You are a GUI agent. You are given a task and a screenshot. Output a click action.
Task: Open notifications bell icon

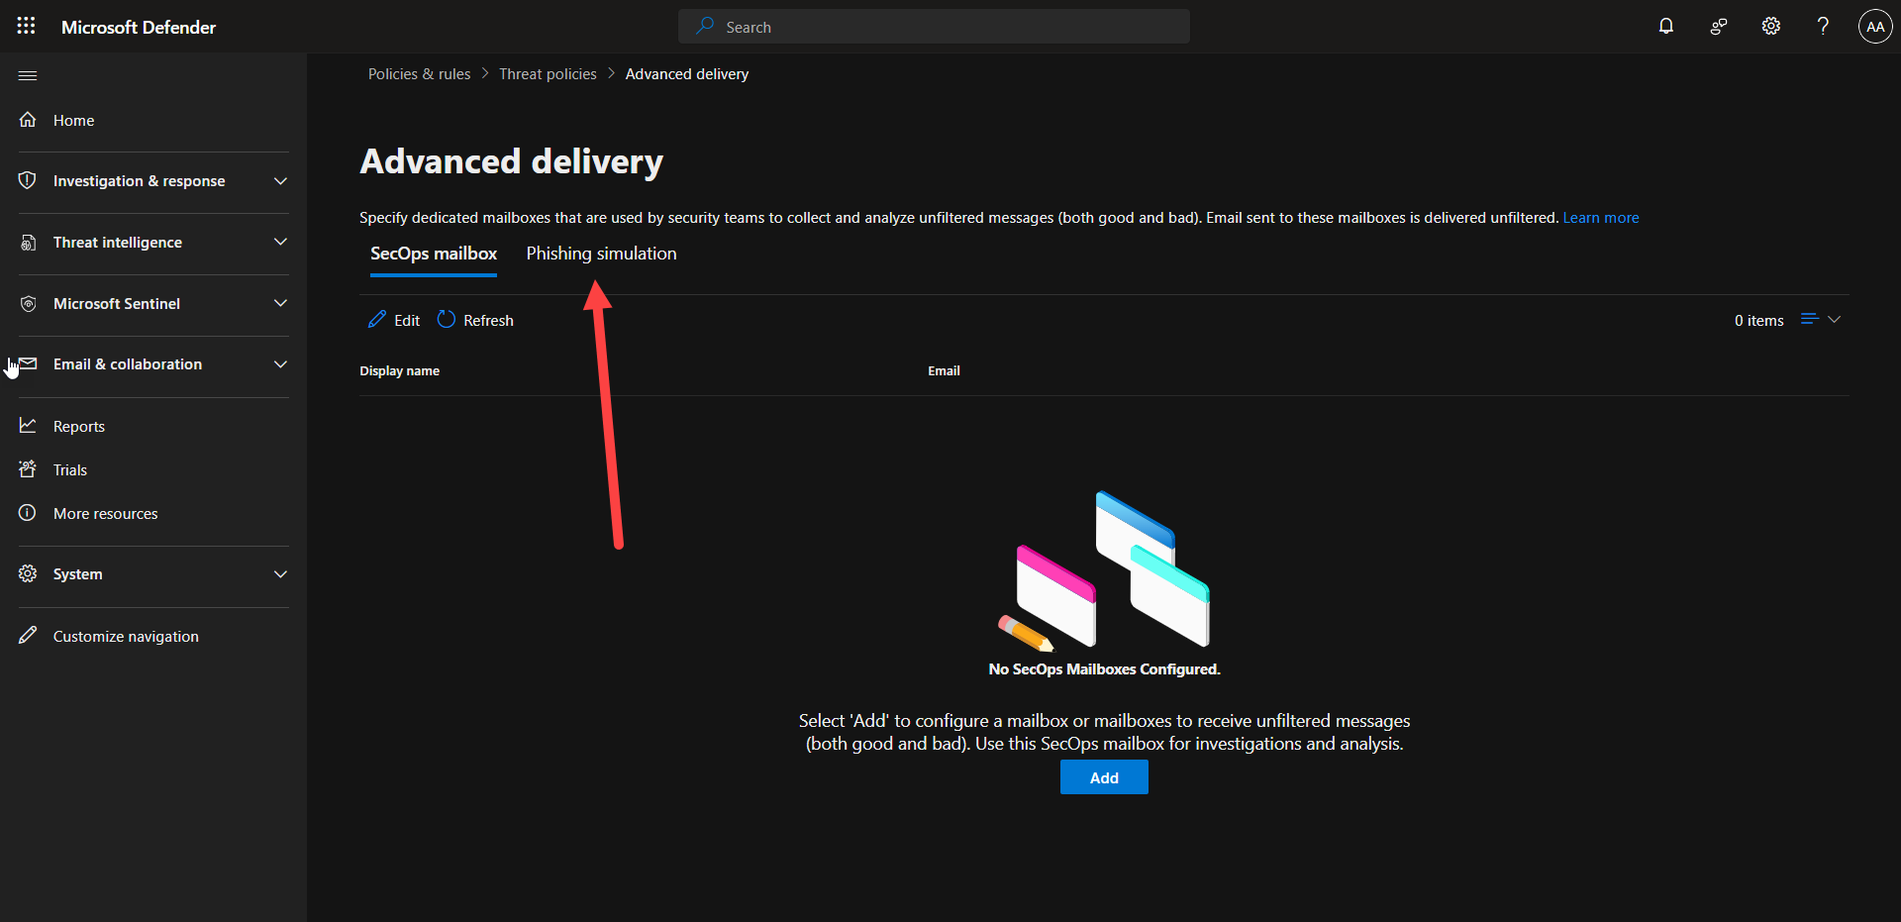pyautogui.click(x=1666, y=27)
